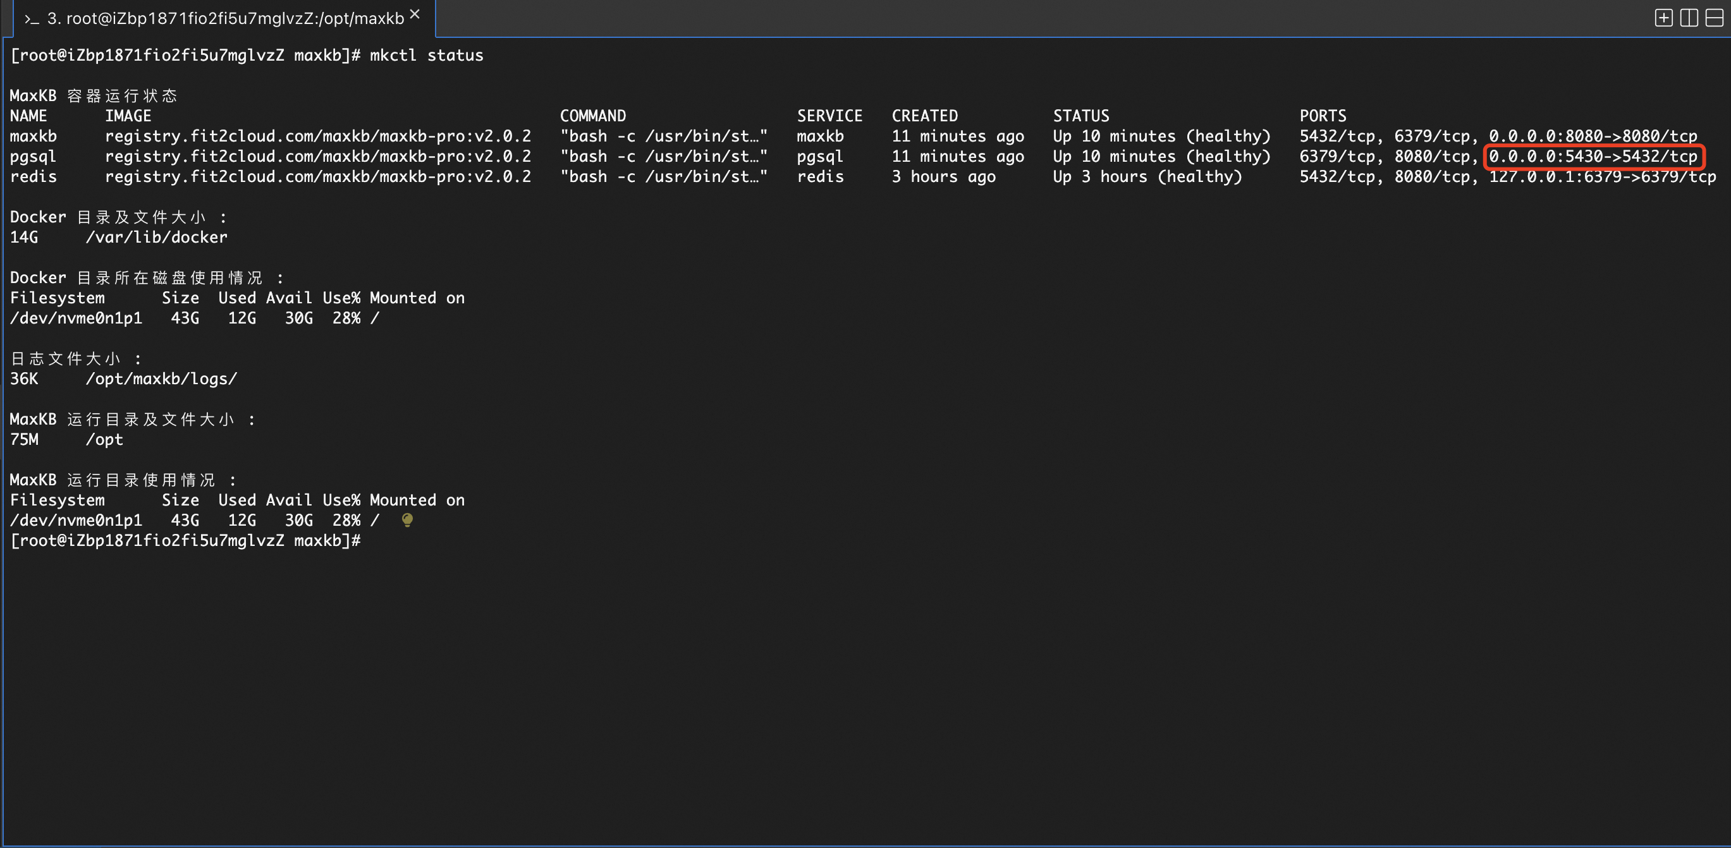Click the pgsql container name in NAME column

tap(33, 157)
